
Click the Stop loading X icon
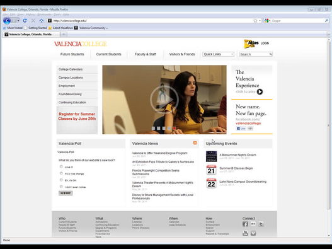coord(33,21)
